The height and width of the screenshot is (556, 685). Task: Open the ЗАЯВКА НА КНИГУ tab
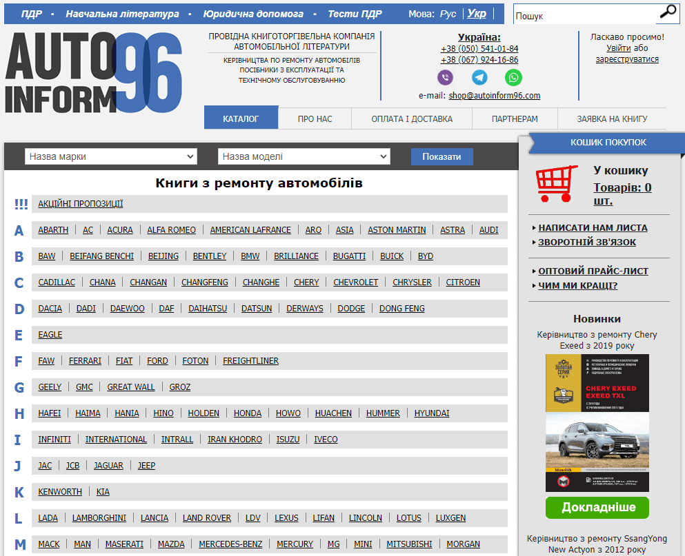pyautogui.click(x=612, y=119)
